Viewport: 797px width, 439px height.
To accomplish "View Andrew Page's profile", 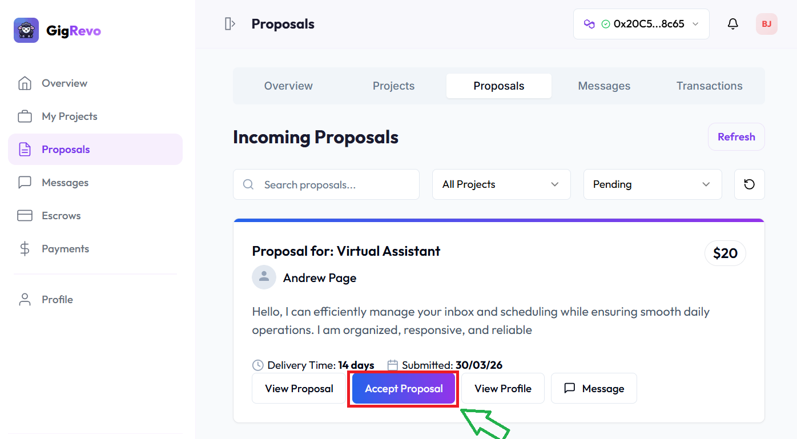I will 503,388.
